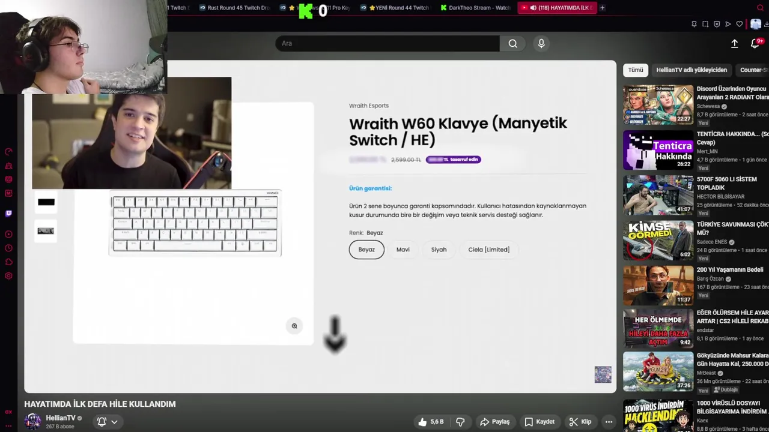Click the pin icon in address bar
769x432 pixels.
tap(694, 24)
